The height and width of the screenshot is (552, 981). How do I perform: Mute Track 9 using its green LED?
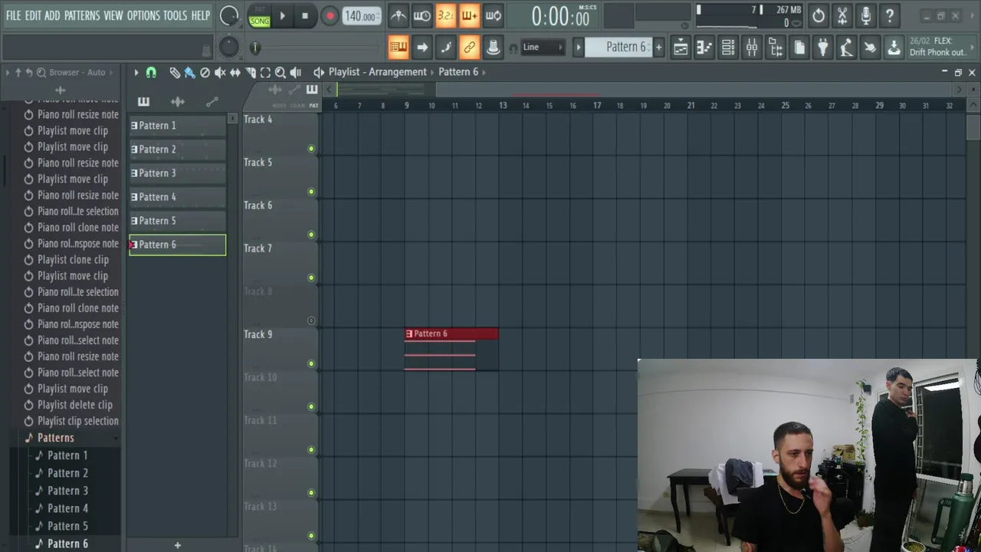point(311,363)
